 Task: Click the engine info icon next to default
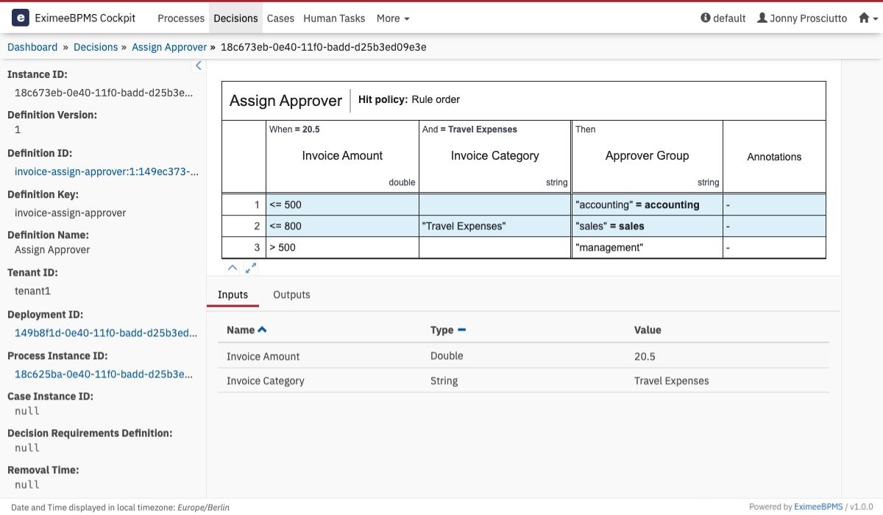click(706, 18)
